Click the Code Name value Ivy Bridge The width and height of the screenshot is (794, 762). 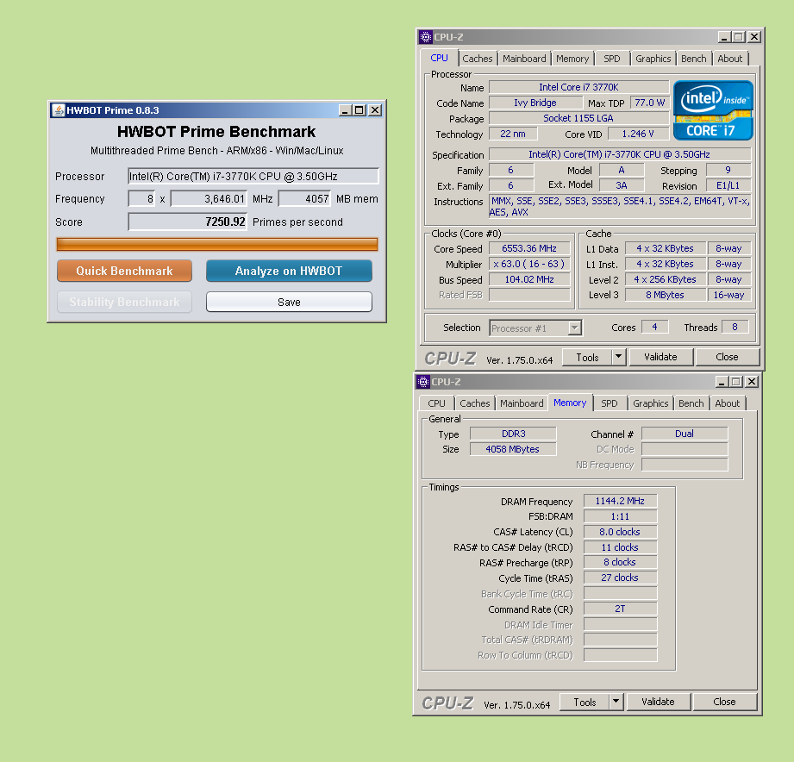click(535, 103)
